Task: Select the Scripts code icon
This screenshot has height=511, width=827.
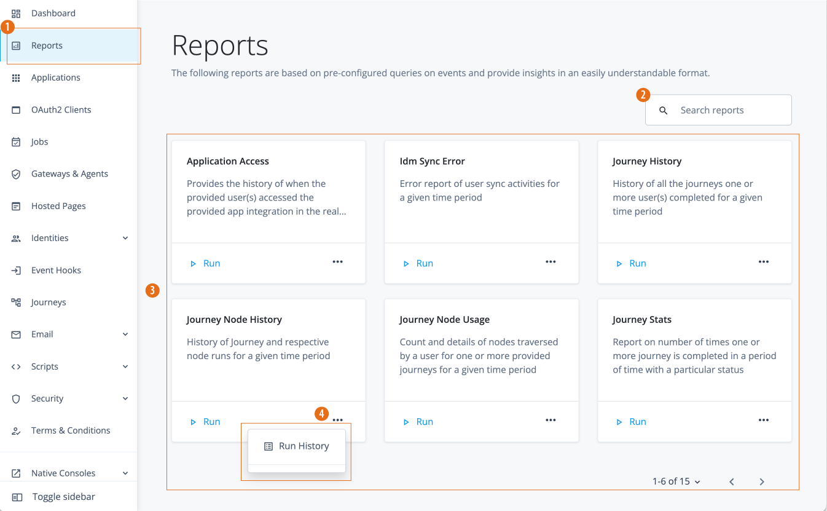Action: [x=16, y=366]
